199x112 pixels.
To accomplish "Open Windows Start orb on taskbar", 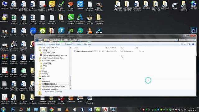I will click(3, 110).
